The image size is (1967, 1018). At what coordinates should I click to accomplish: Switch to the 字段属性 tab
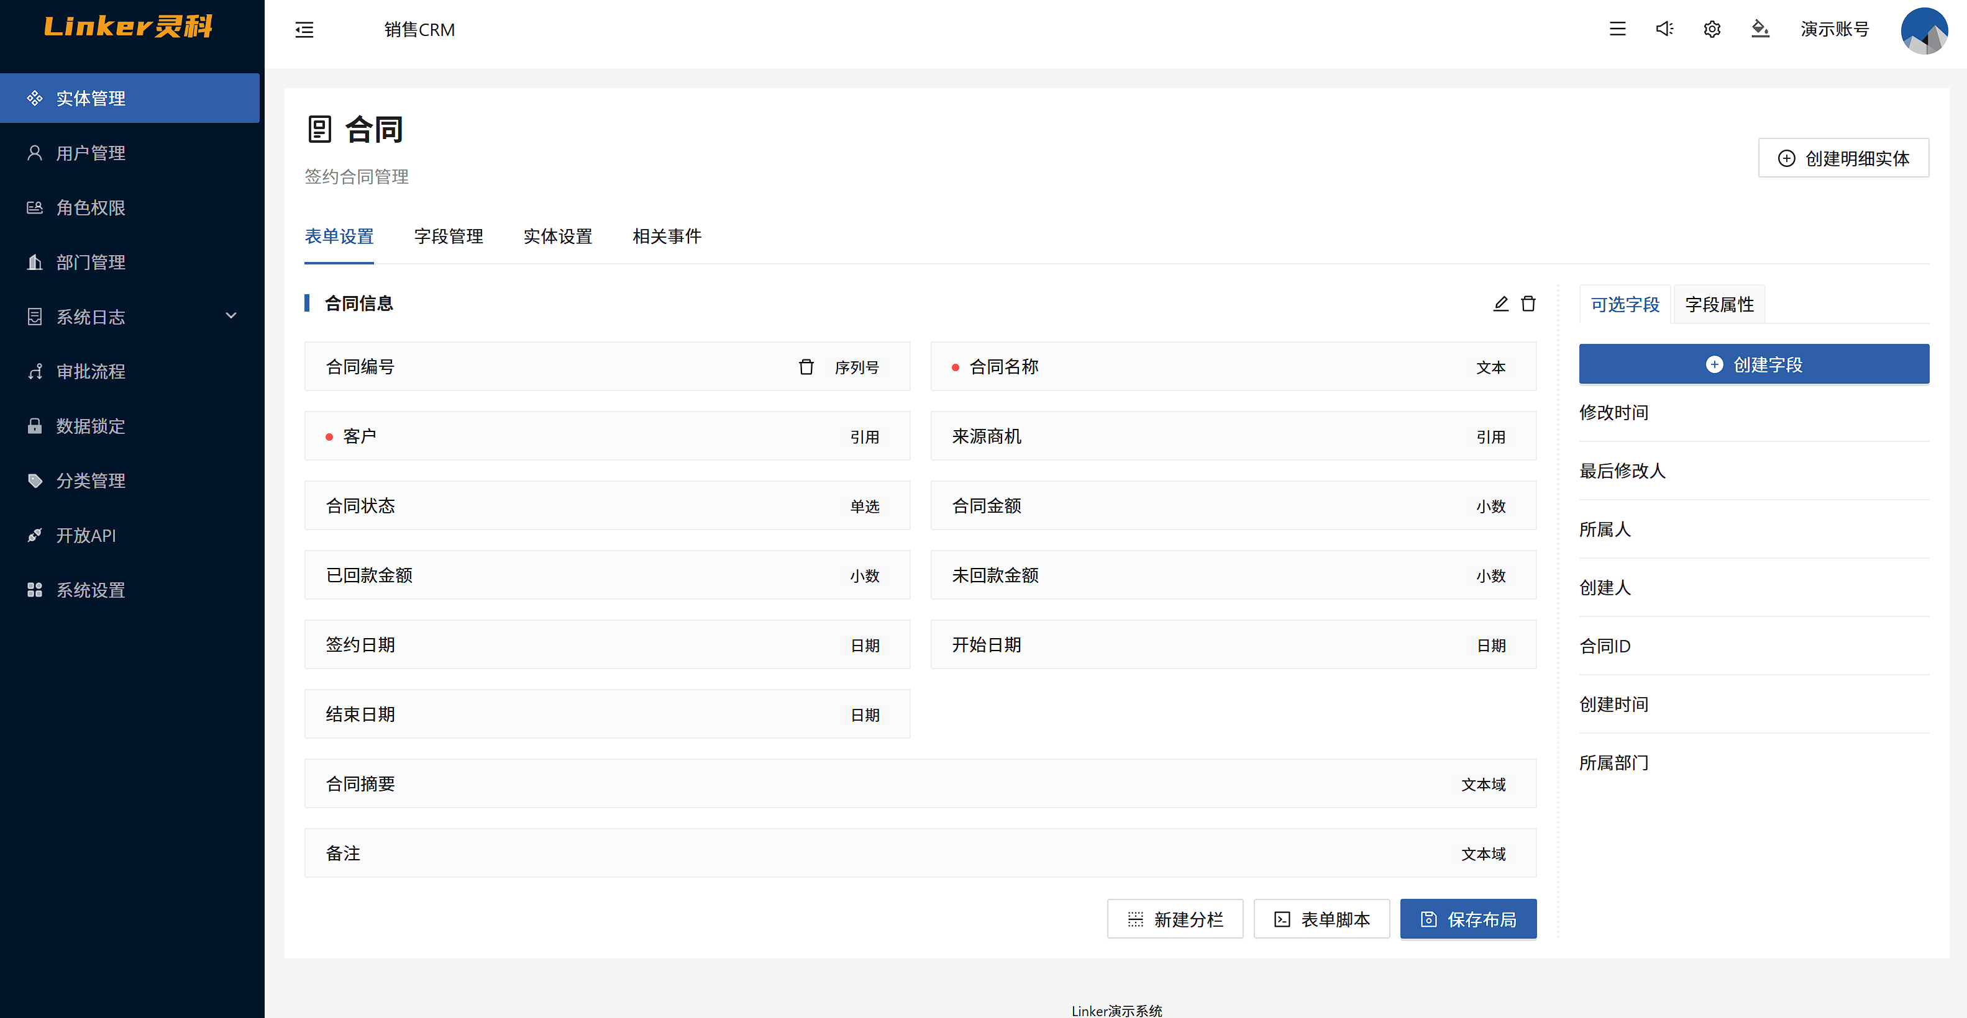pos(1719,305)
